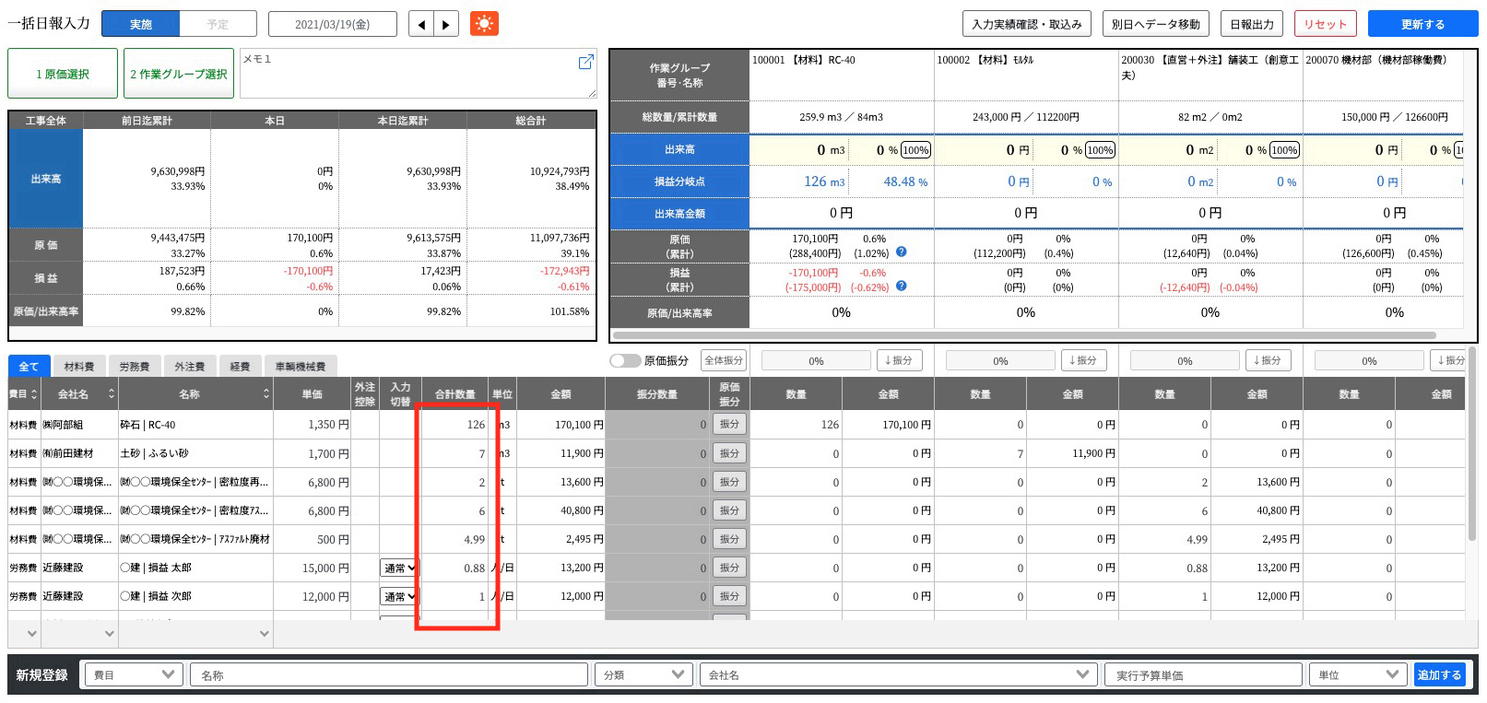Open 入力切替 dropdown for 損益 次郎 row
1487x703 pixels.
pyautogui.click(x=399, y=597)
